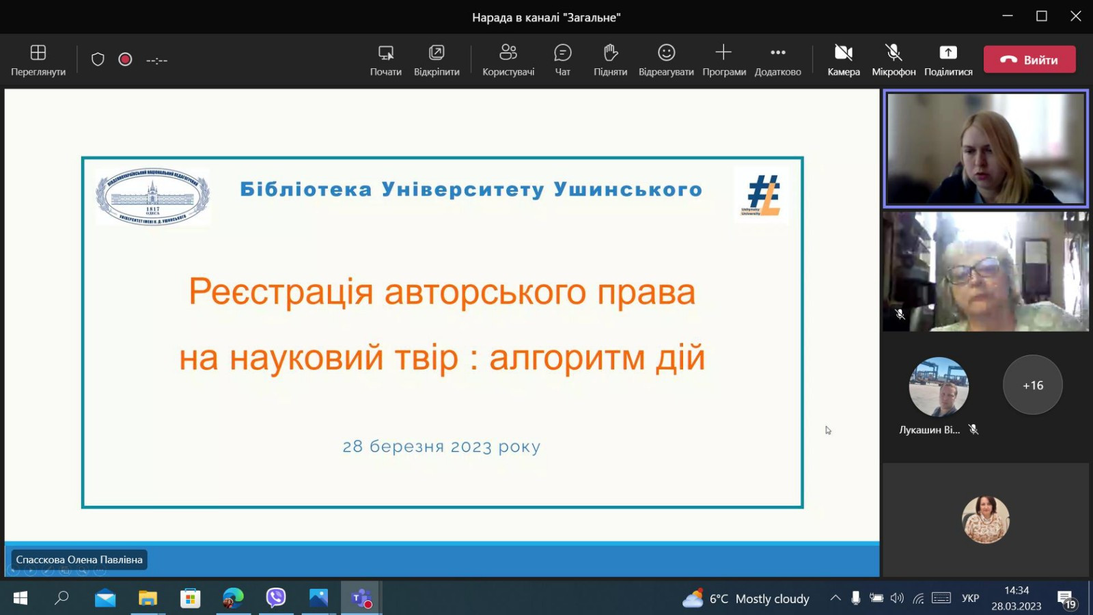Viewport: 1093px width, 615px height.
Task: Click the Бібліотека Університету Ушинського heading
Action: tap(471, 189)
